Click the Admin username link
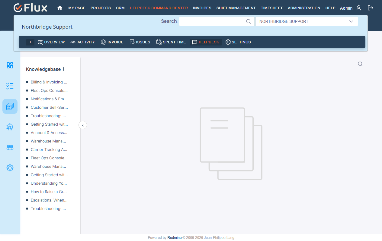382x241 pixels. [x=346, y=8]
